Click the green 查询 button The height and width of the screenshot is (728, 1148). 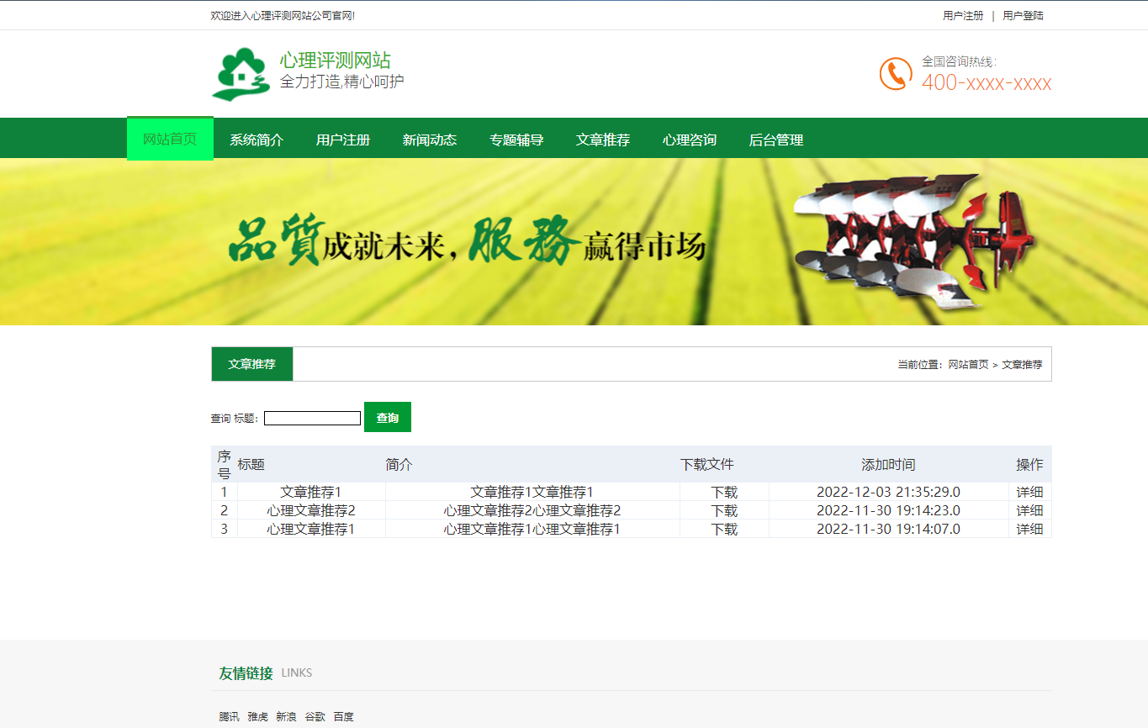point(388,417)
